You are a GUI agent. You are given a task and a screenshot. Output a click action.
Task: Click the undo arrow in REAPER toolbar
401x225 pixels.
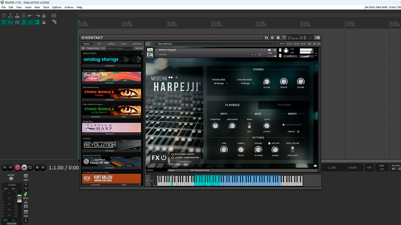31,16
